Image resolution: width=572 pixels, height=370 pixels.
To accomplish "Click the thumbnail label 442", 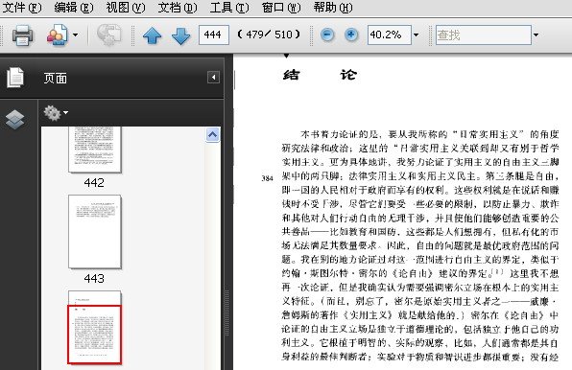I will 94,182.
